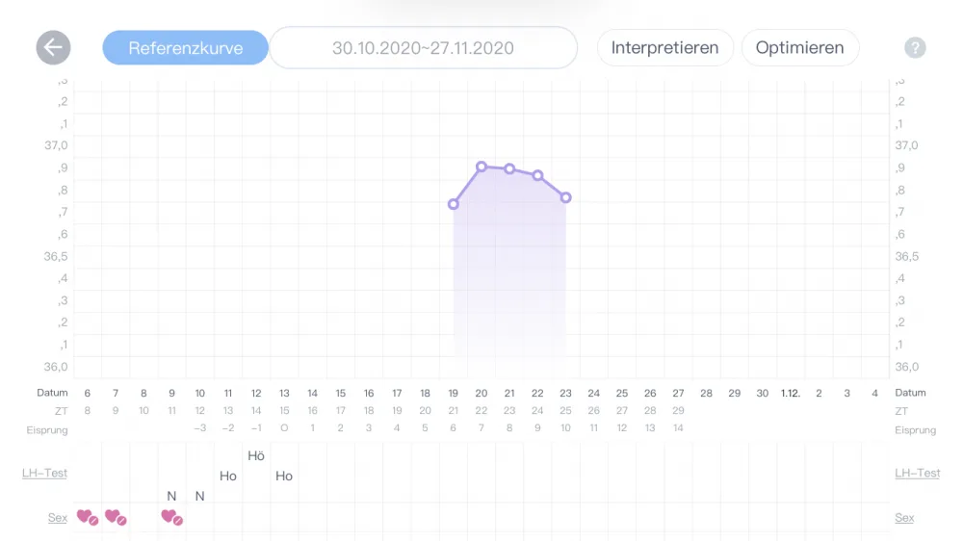Toggle the Referenzkurve button
Viewport: 963px width, 541px height.
(x=186, y=48)
